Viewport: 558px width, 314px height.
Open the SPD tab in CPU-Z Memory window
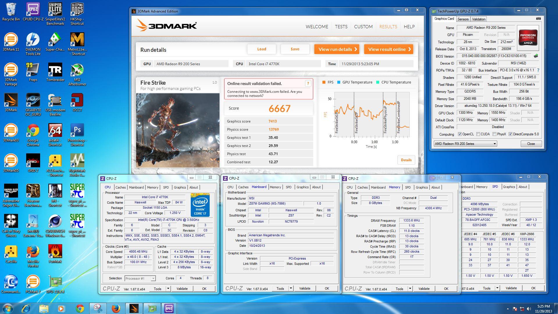(x=408, y=187)
